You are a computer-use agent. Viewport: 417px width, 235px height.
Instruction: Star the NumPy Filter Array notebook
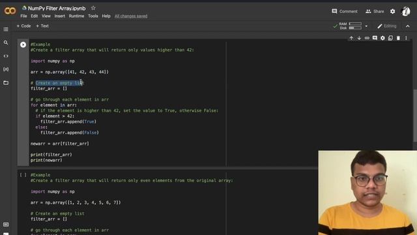tap(93, 8)
